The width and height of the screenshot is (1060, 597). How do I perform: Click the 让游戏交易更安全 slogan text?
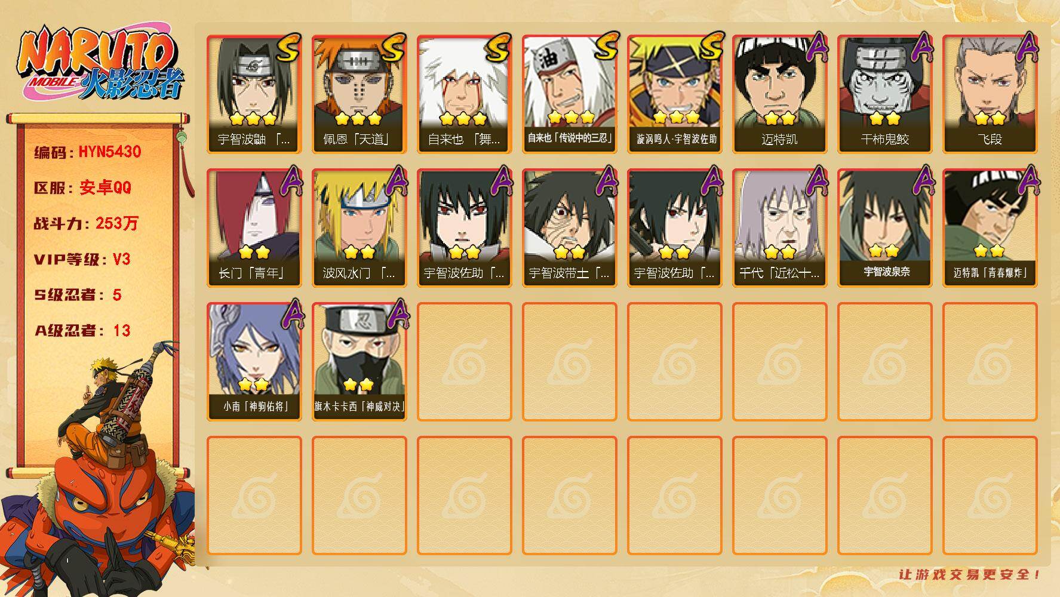coord(970,574)
